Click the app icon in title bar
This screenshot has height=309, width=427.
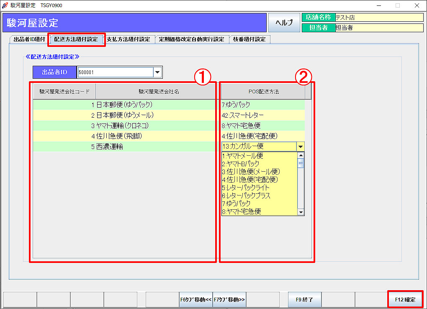[x=5, y=5]
